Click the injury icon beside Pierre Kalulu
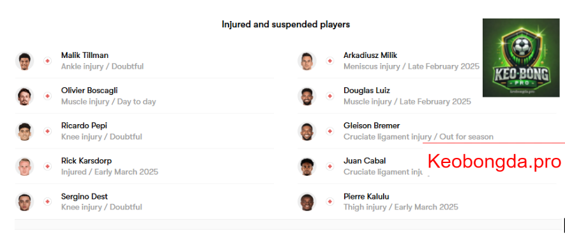 329,202
